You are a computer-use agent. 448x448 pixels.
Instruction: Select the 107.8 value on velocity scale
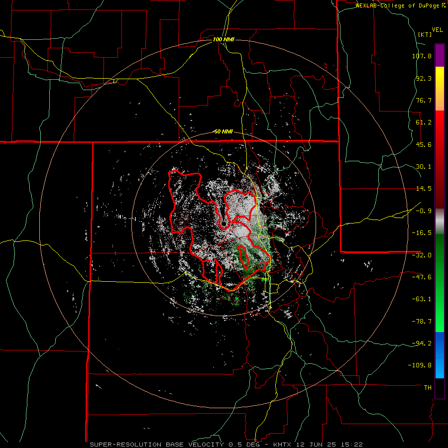click(x=422, y=56)
